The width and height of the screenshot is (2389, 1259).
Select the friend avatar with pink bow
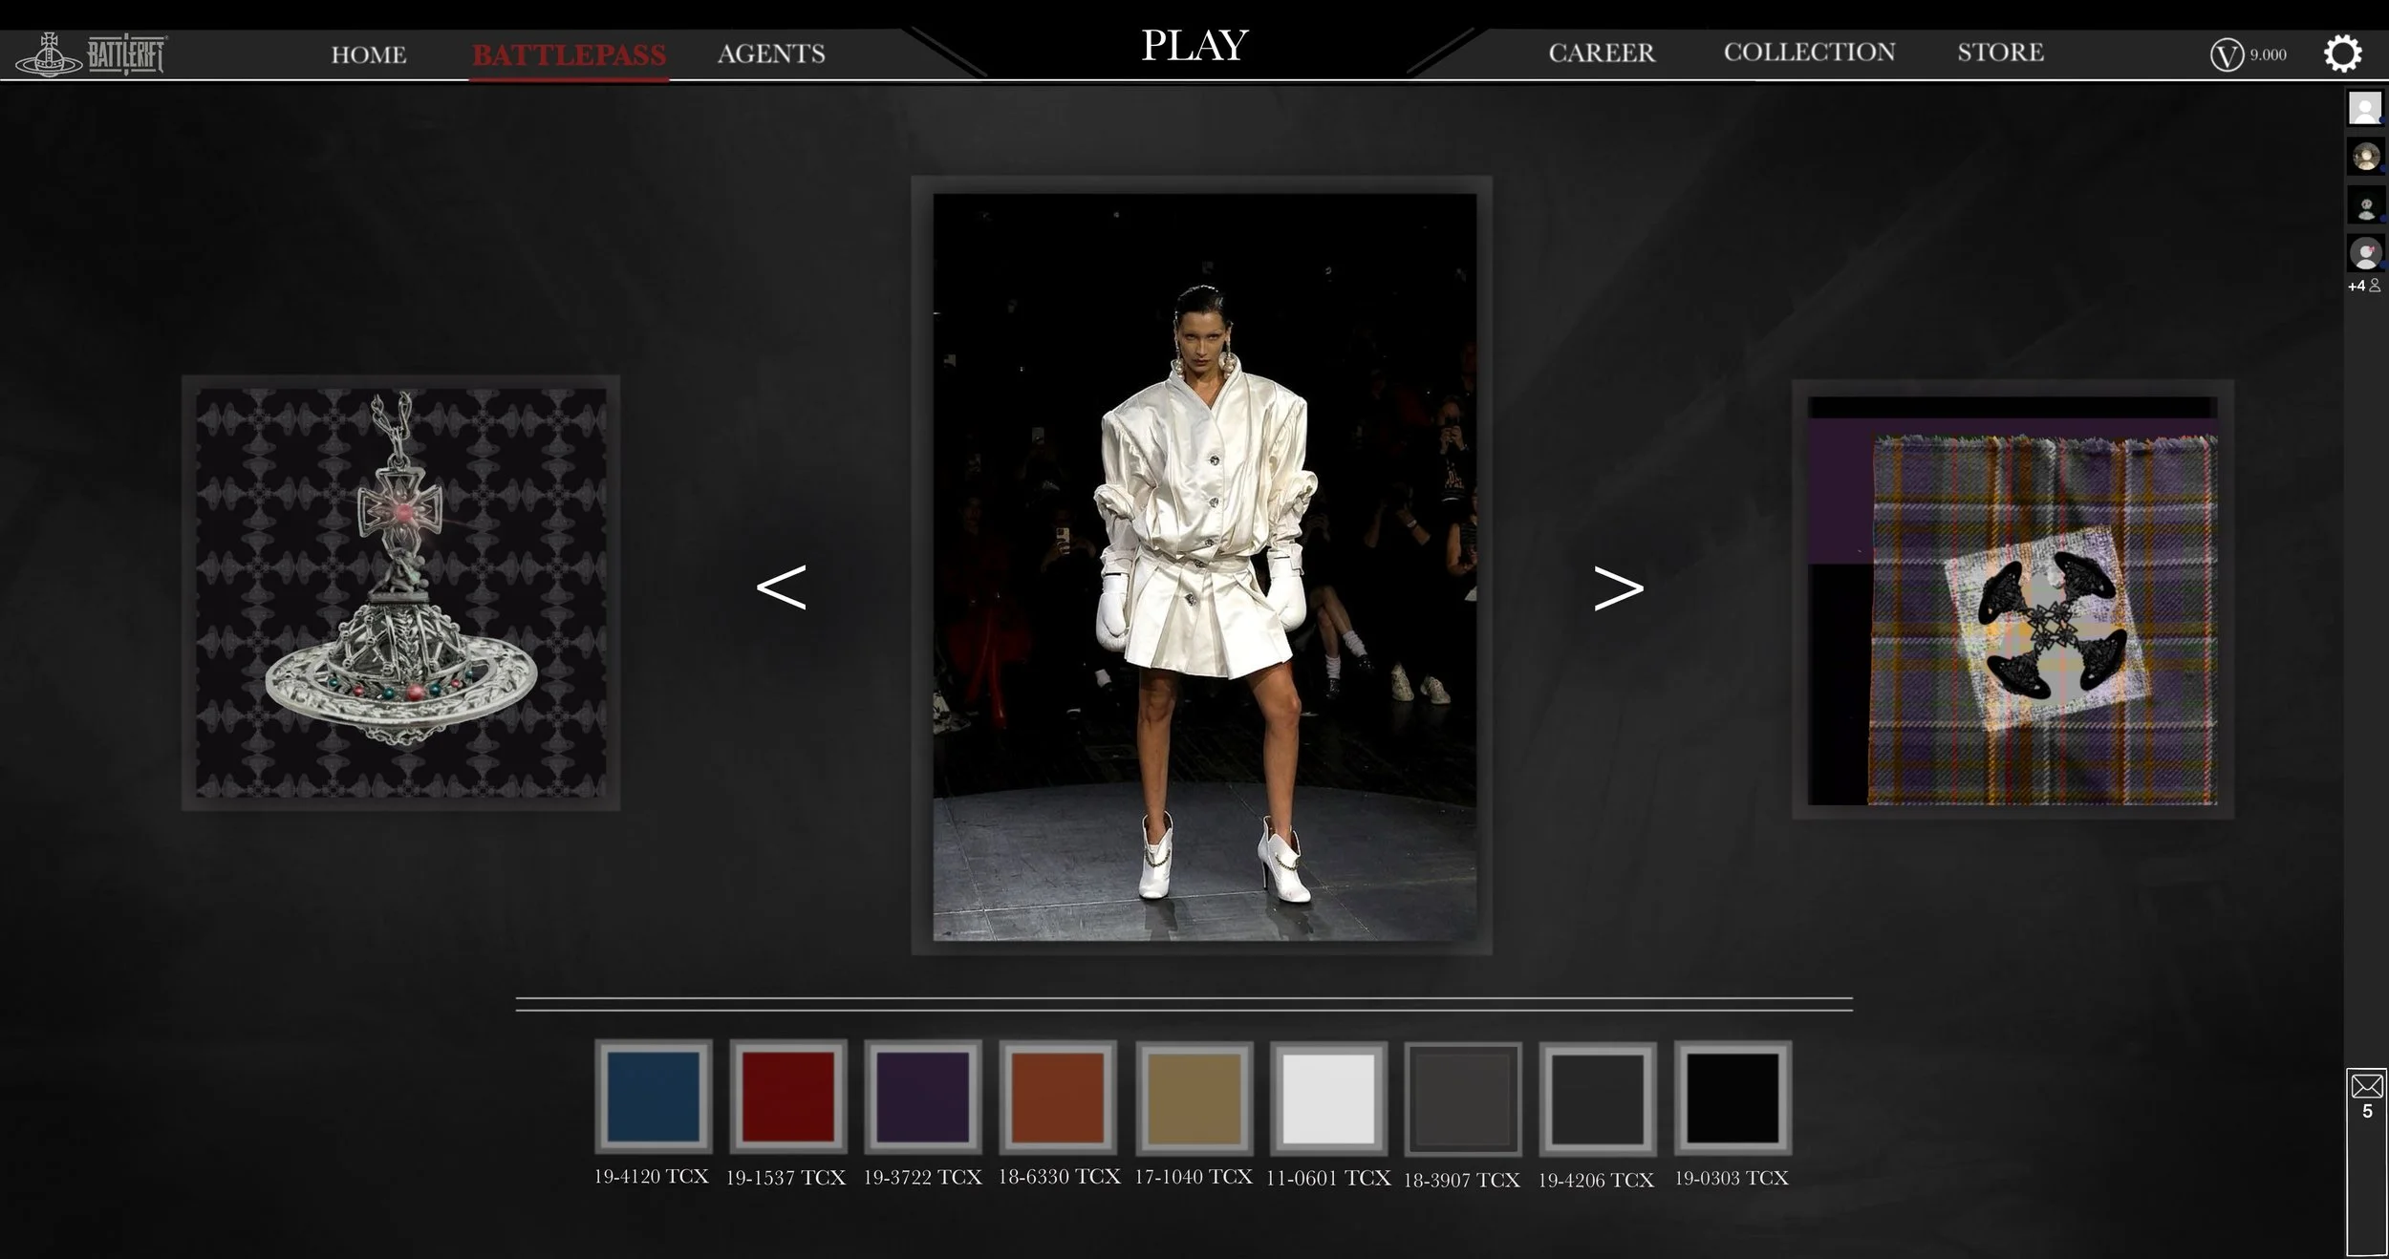[2365, 254]
